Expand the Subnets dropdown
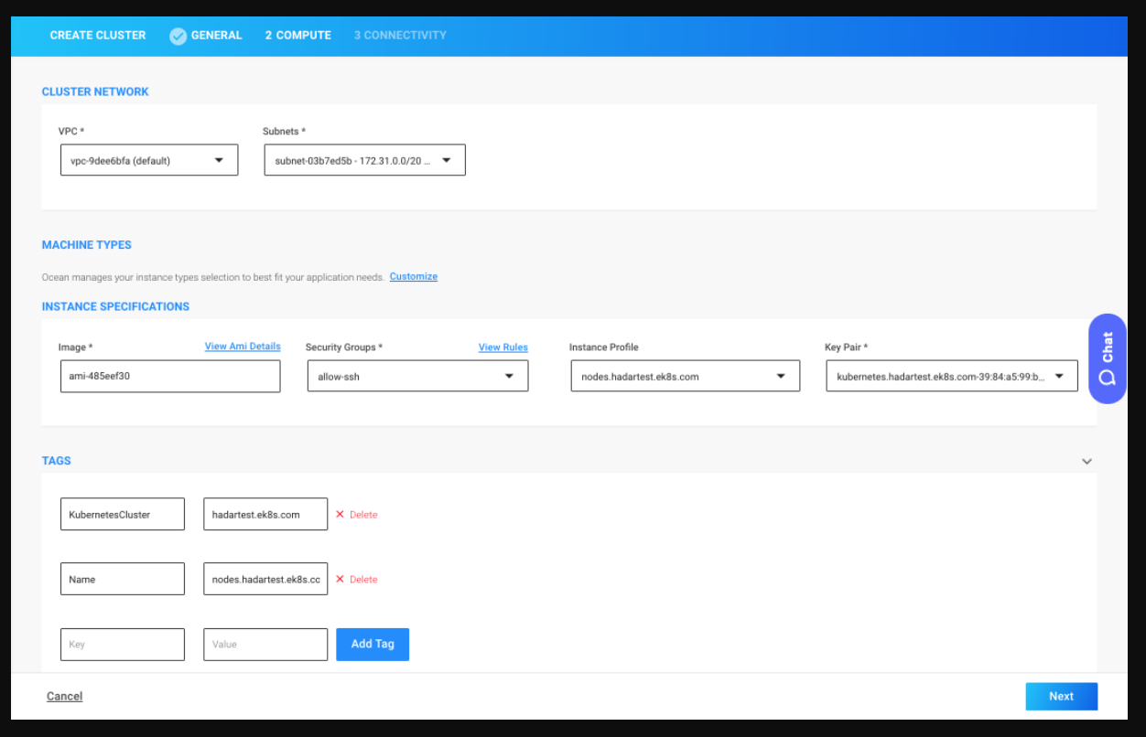Viewport: 1146px width, 737px height. pyautogui.click(x=364, y=160)
